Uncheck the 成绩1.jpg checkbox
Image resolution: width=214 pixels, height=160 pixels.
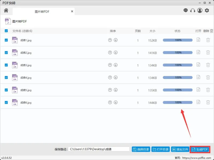point(6,40)
